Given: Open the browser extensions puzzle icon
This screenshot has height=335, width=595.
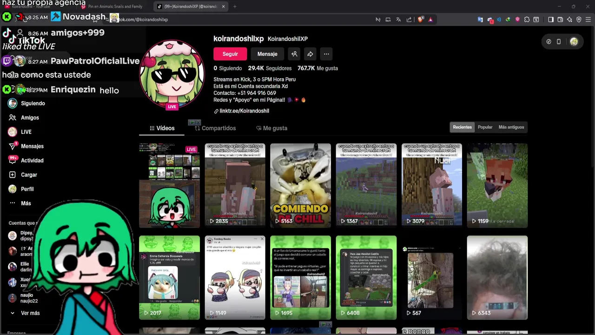Looking at the screenshot, I should click(527, 20).
